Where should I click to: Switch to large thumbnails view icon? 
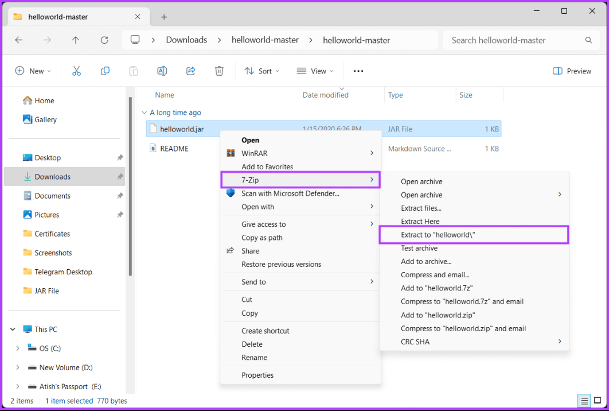(597, 401)
